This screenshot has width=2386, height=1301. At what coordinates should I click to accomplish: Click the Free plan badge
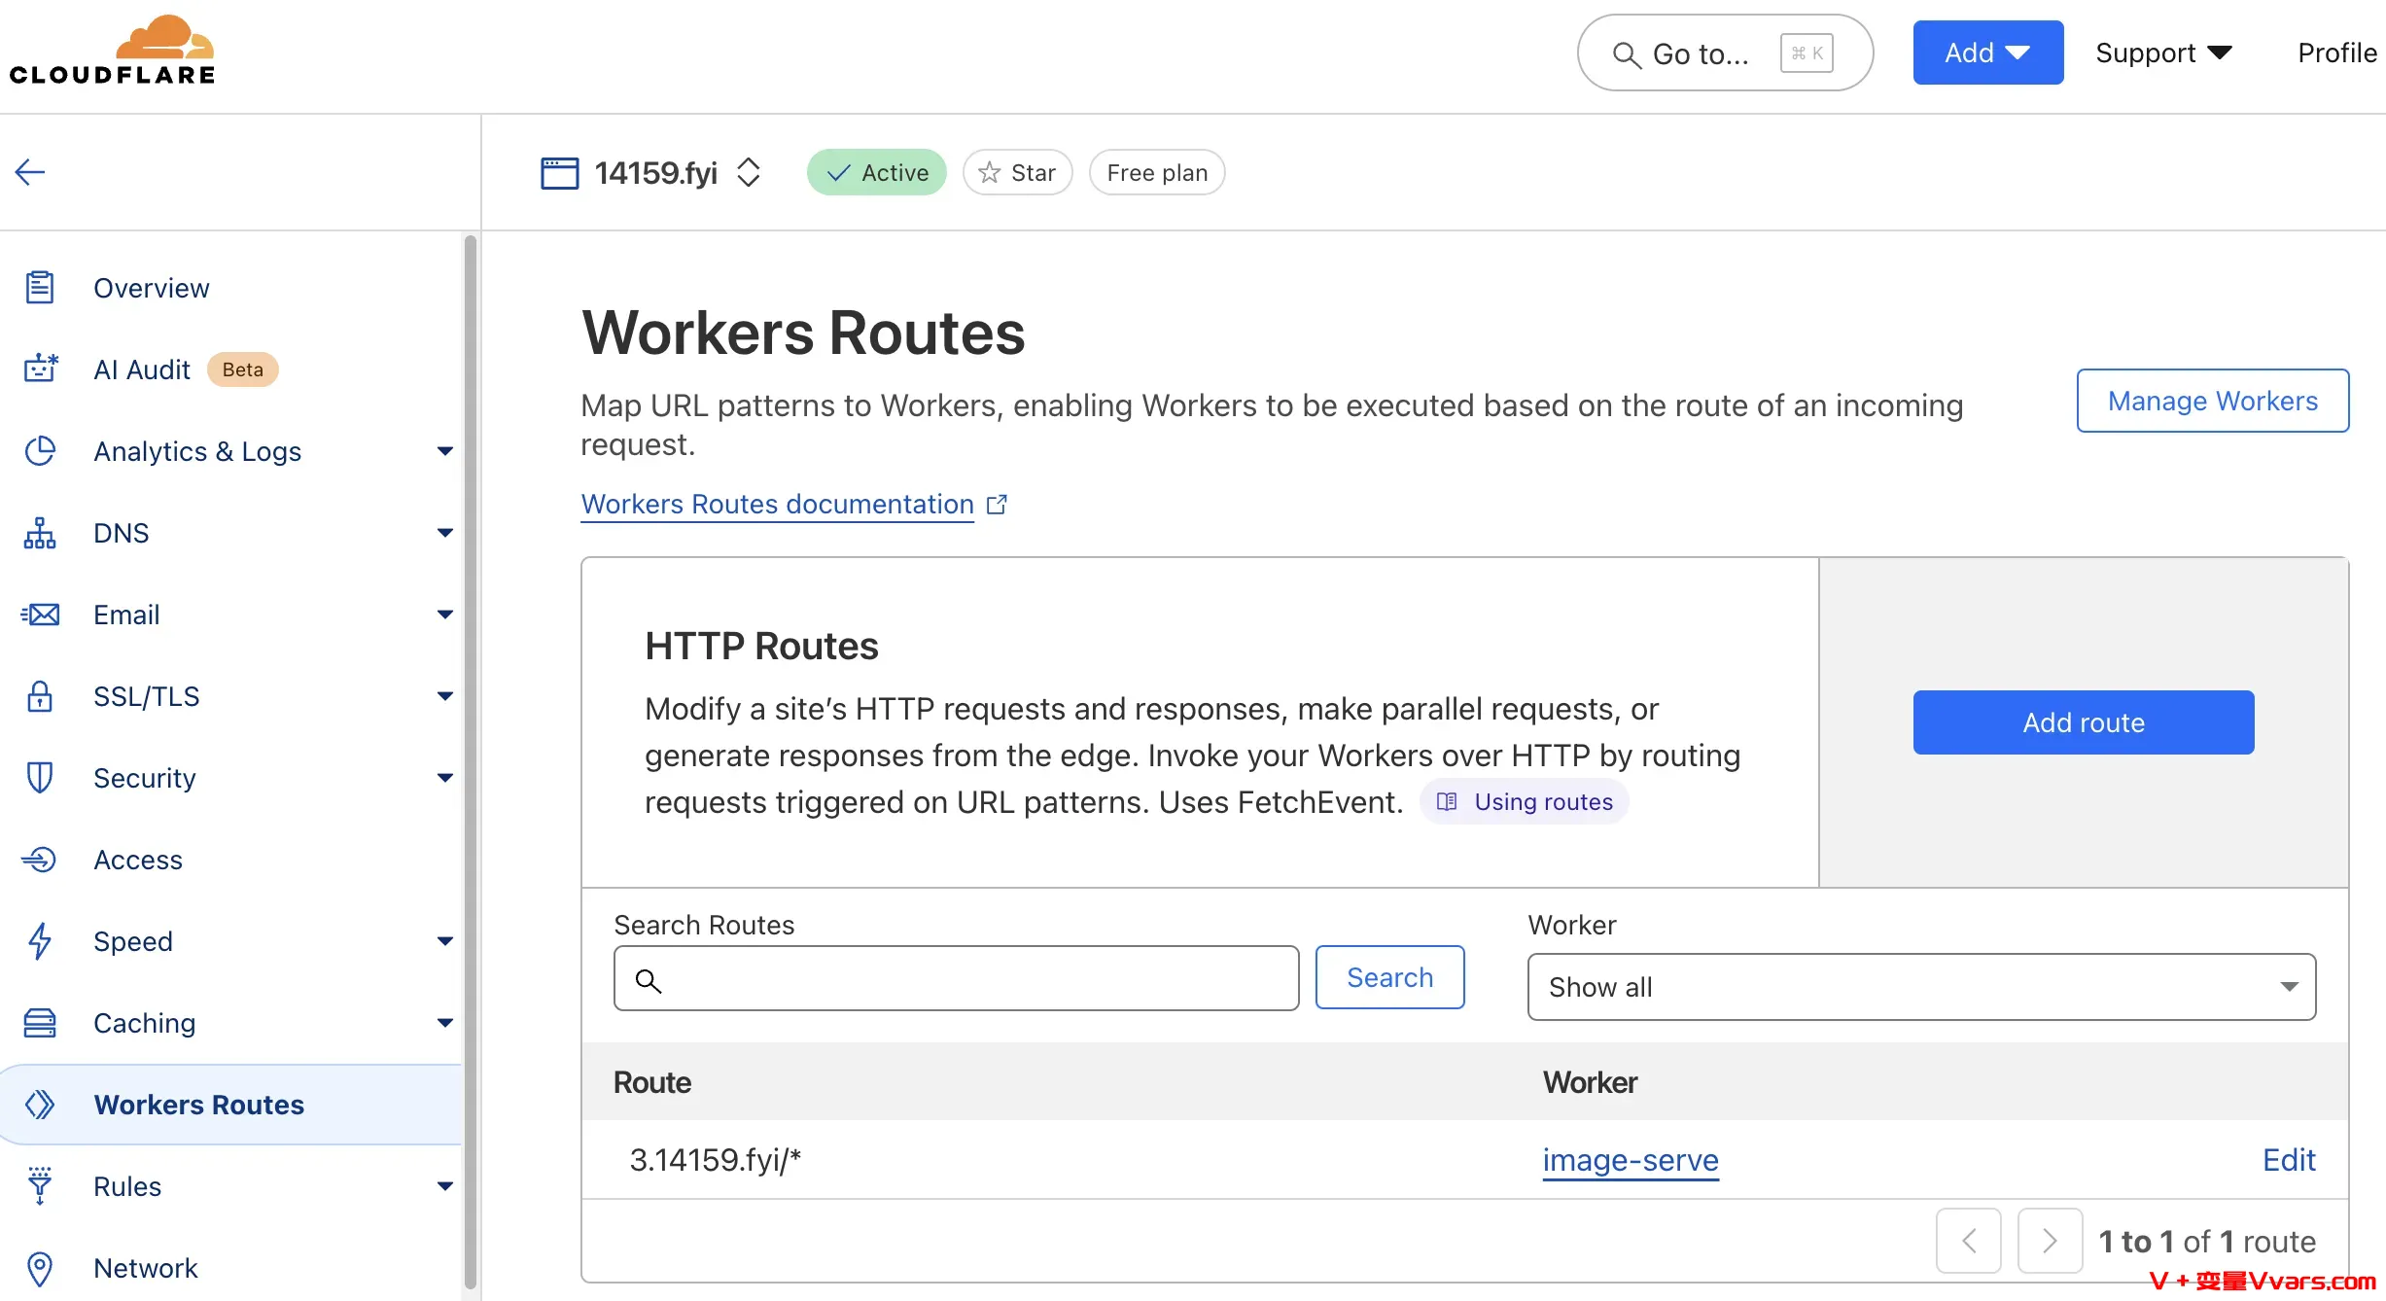(x=1157, y=172)
